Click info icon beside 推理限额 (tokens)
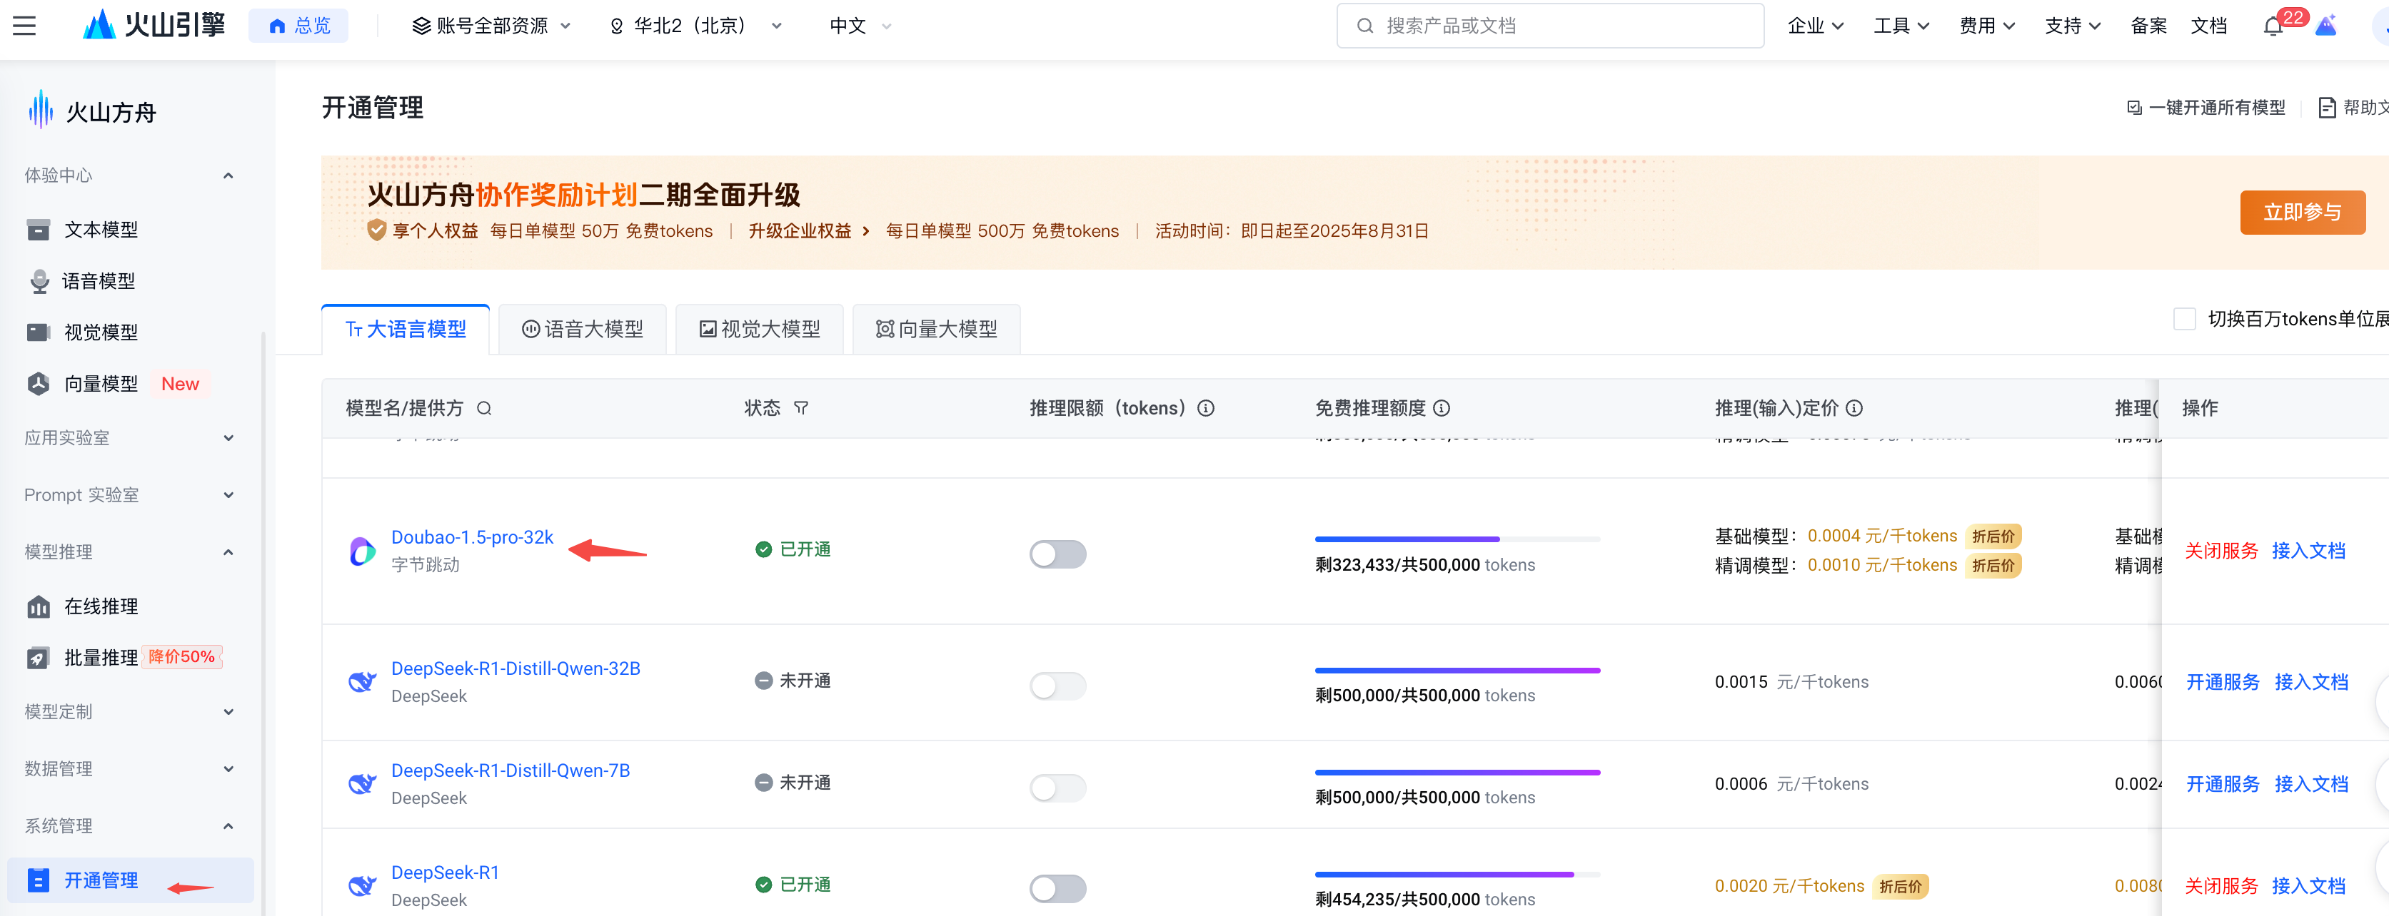This screenshot has height=916, width=2389. tap(1206, 409)
